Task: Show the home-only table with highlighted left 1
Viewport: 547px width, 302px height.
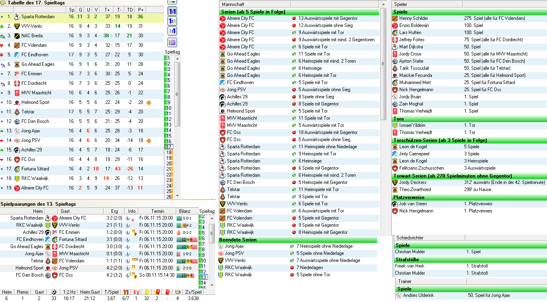Action: pyautogui.click(x=172, y=21)
